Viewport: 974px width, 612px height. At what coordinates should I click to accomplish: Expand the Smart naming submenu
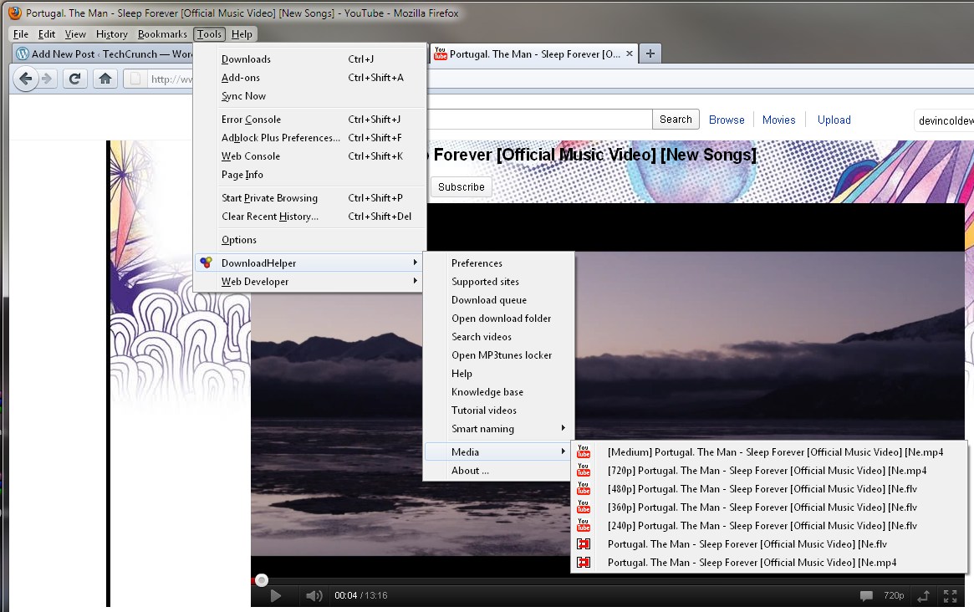click(498, 429)
